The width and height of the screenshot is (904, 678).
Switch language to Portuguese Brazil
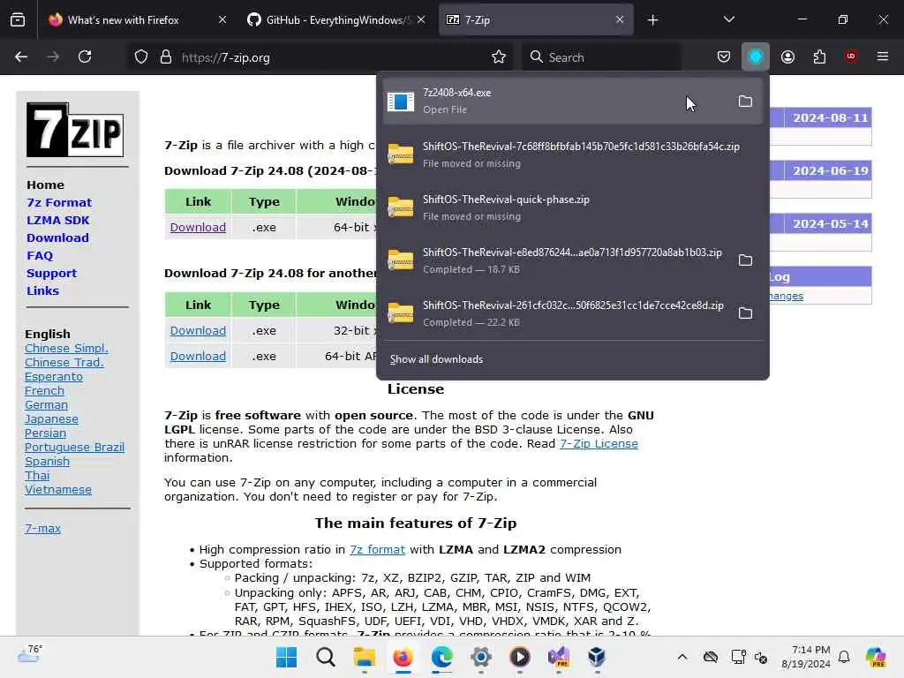click(x=74, y=448)
